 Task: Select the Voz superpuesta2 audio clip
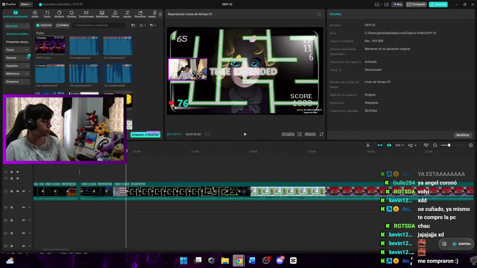[x=118, y=45]
